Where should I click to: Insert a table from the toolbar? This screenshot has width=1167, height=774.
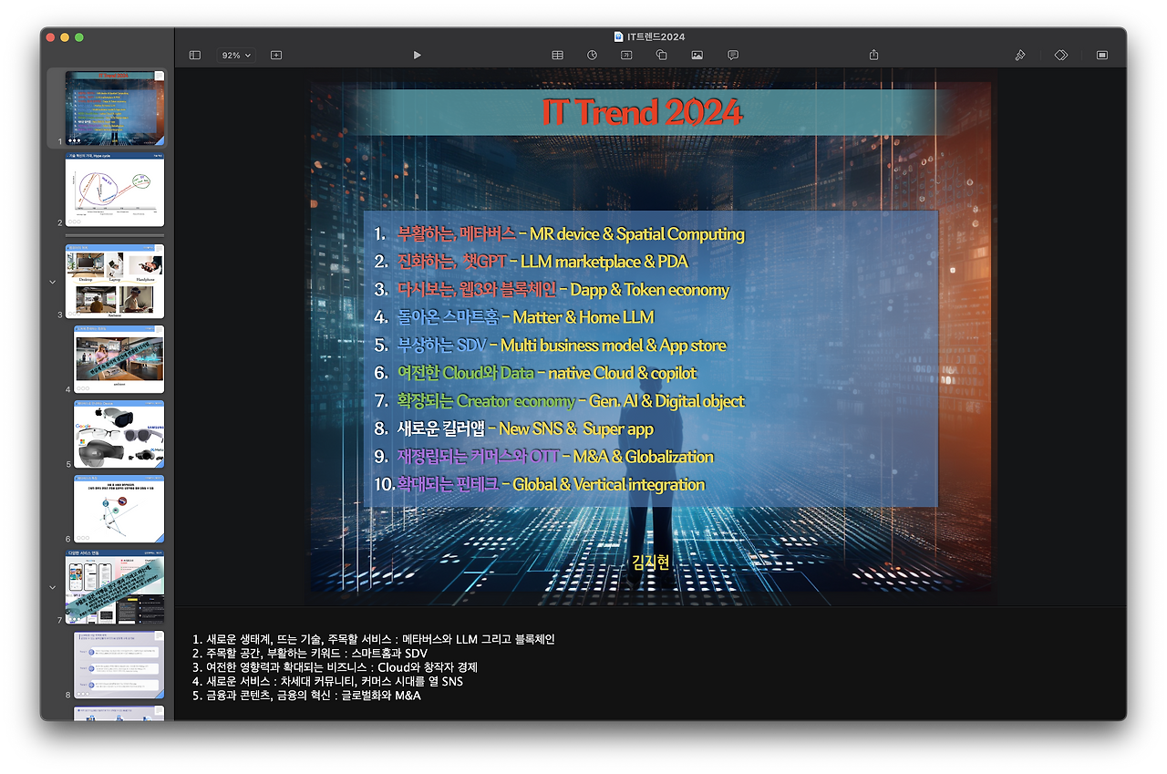(558, 56)
